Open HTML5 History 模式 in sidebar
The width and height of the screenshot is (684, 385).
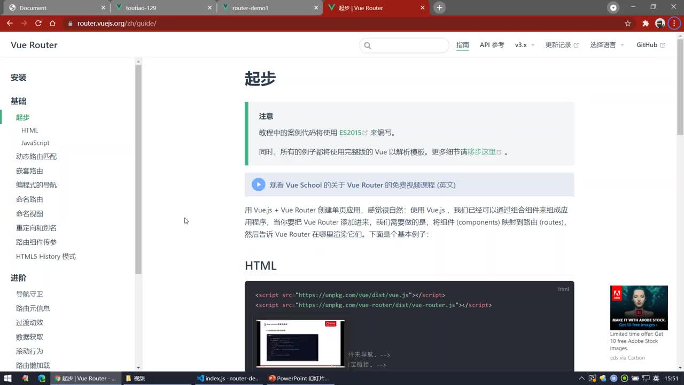46,256
